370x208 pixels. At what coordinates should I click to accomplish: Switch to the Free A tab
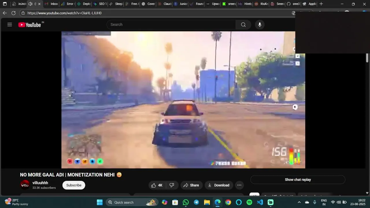pos(132,4)
